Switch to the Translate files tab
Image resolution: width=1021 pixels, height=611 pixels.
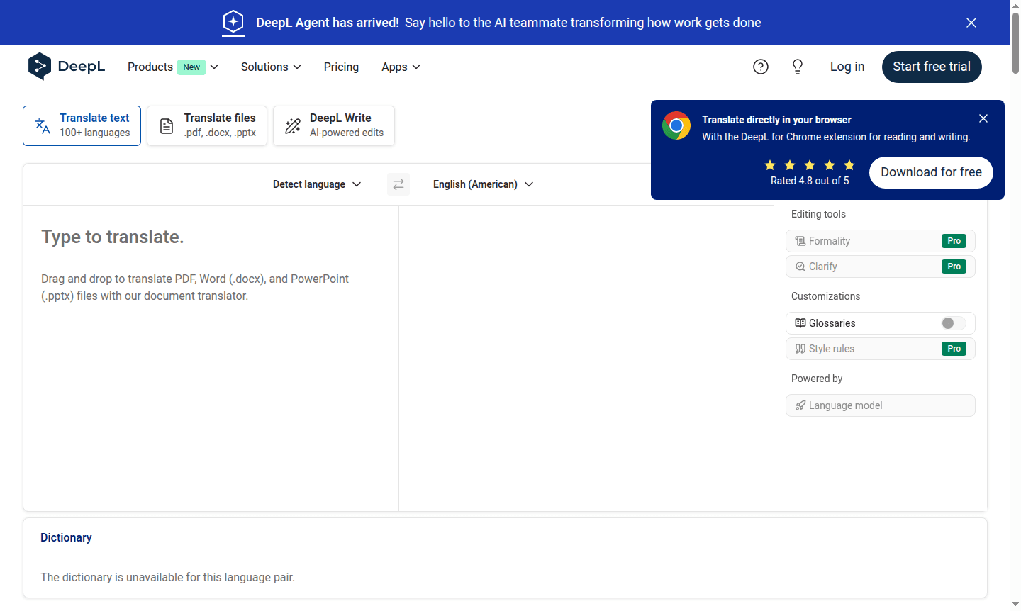207,125
